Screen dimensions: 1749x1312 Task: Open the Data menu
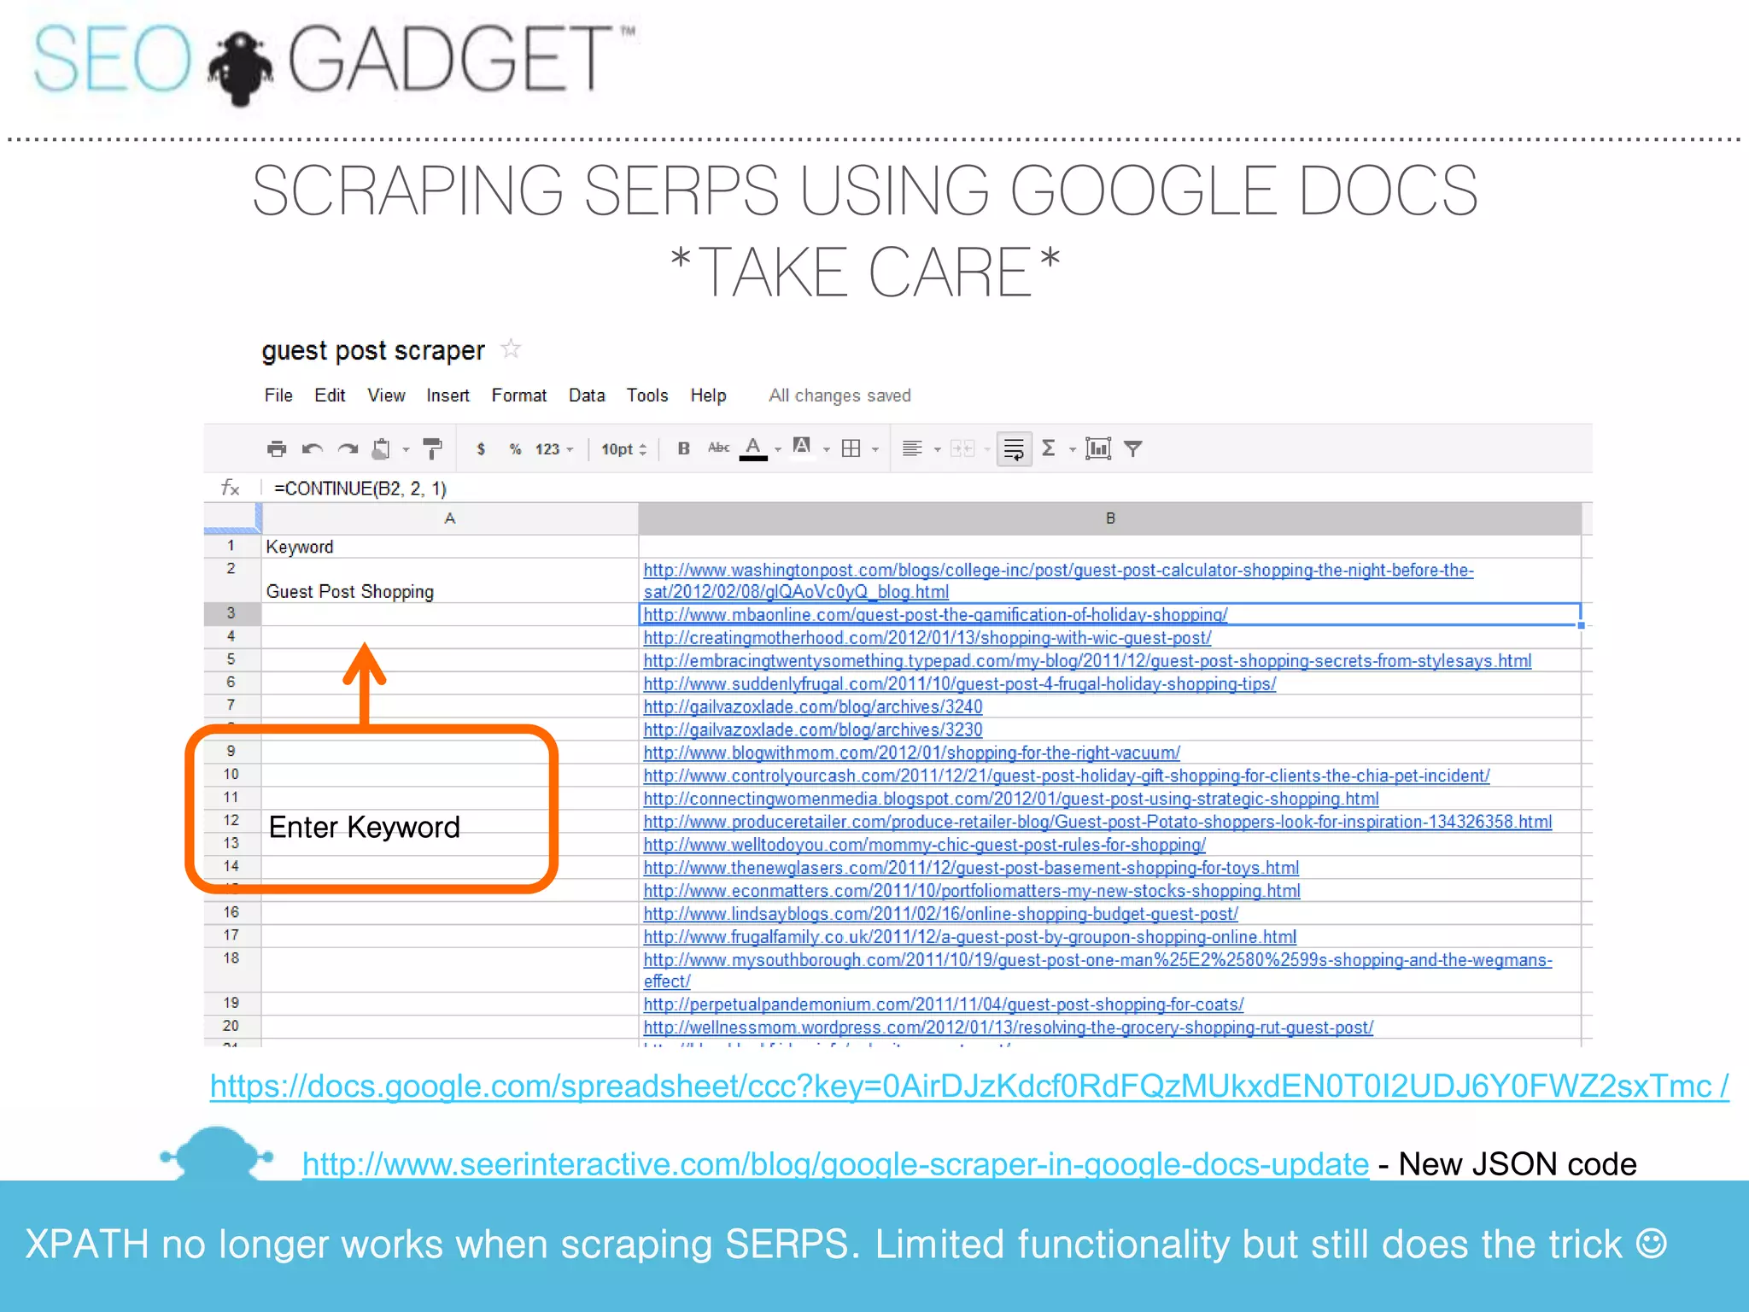[x=587, y=395]
